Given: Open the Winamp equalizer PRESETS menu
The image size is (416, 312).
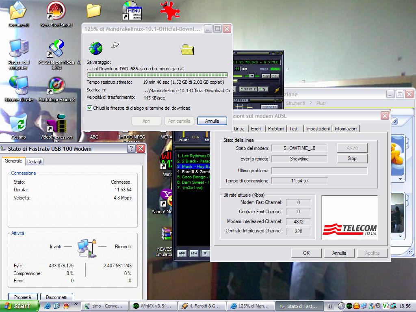Looking at the screenshot, I should coord(269,107).
